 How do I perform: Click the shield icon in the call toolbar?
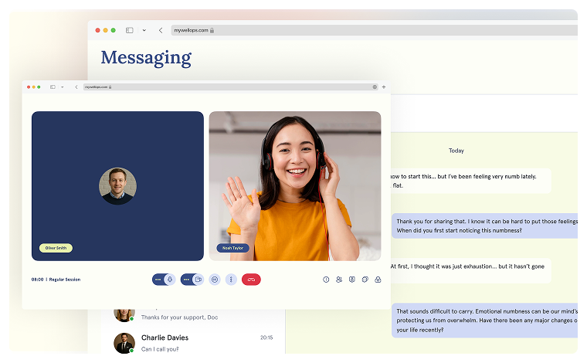coord(352,280)
